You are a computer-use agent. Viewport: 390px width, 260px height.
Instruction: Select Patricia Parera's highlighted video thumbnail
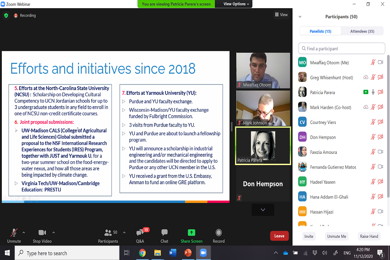point(263,146)
